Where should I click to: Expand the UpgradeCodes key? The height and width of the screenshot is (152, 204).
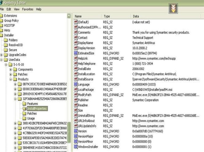pos(1,55)
